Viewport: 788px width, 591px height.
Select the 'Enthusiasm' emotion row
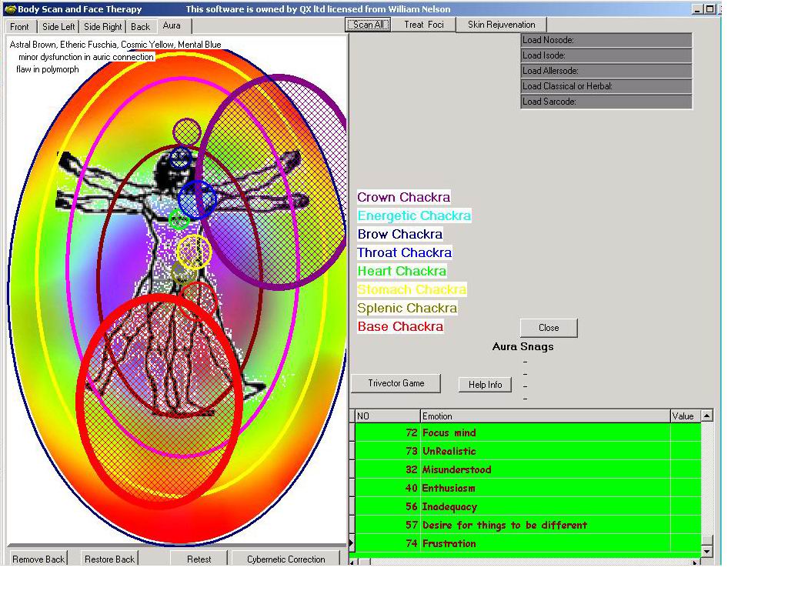click(528, 488)
